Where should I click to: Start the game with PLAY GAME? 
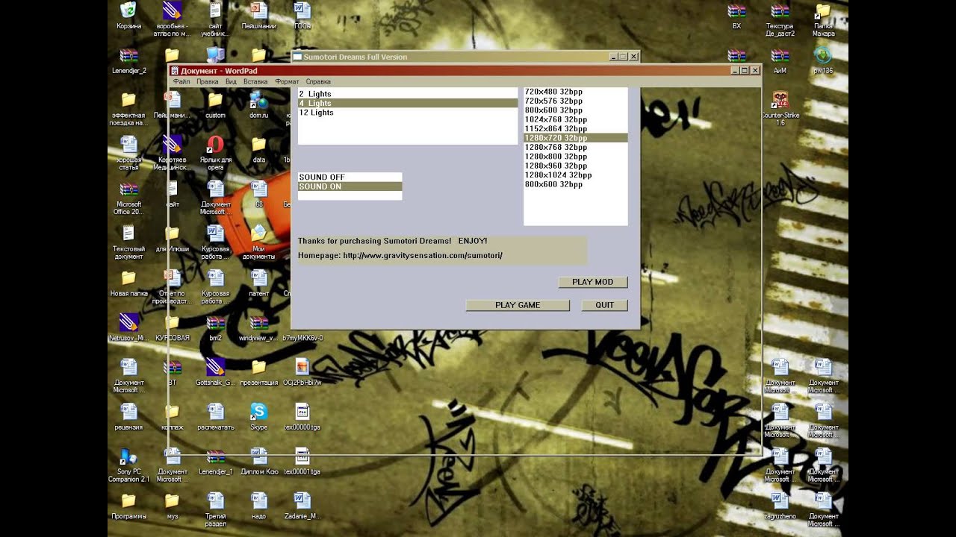click(x=518, y=305)
